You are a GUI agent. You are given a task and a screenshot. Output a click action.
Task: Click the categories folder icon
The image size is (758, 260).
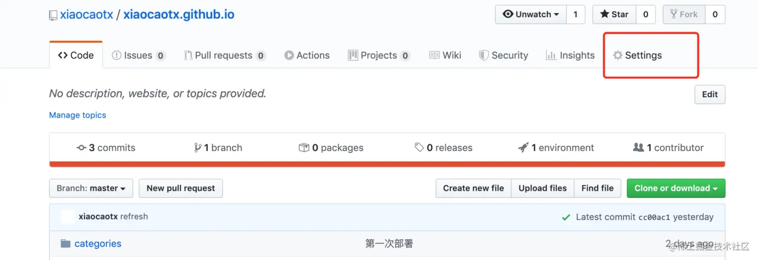(65, 244)
